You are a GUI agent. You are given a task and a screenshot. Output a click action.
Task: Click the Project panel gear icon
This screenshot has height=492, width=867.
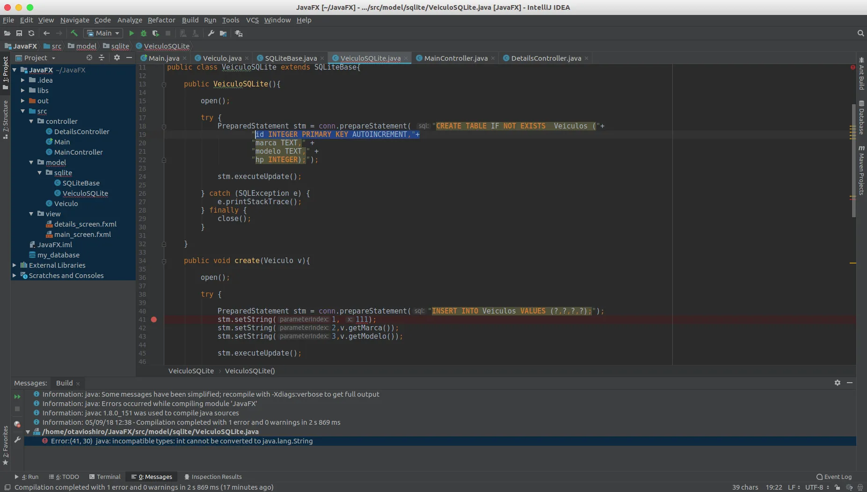tap(117, 57)
